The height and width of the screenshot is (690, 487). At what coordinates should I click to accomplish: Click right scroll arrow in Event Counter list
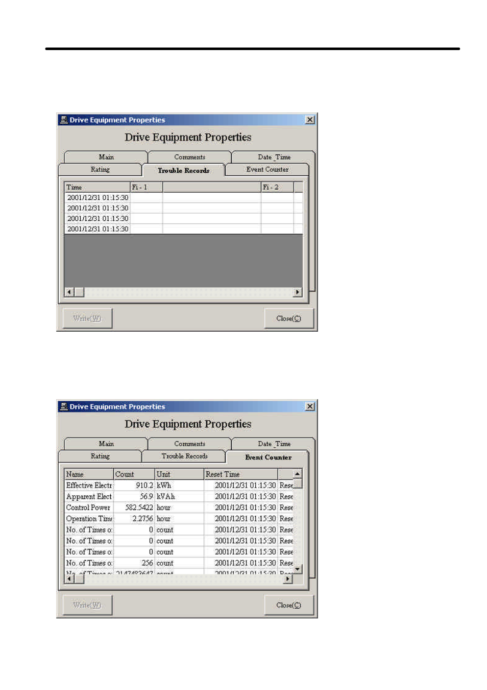[288, 579]
